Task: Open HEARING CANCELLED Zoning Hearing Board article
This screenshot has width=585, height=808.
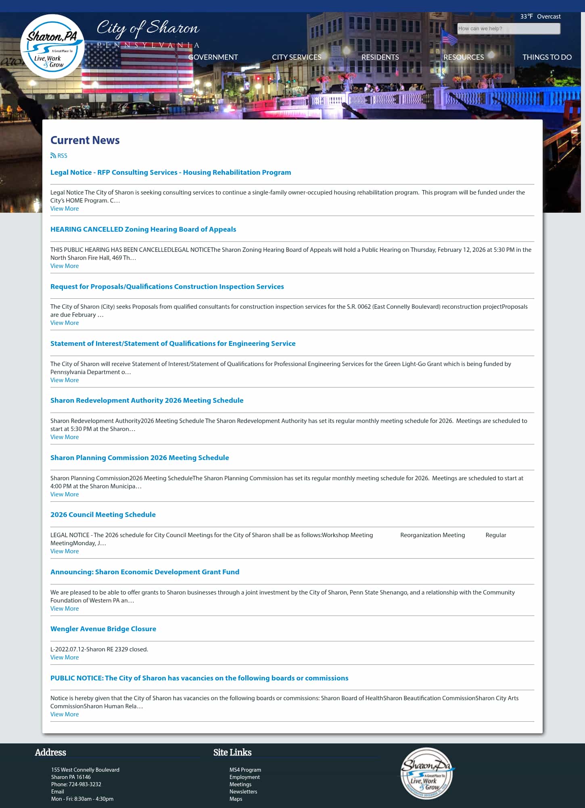Action: click(x=143, y=229)
